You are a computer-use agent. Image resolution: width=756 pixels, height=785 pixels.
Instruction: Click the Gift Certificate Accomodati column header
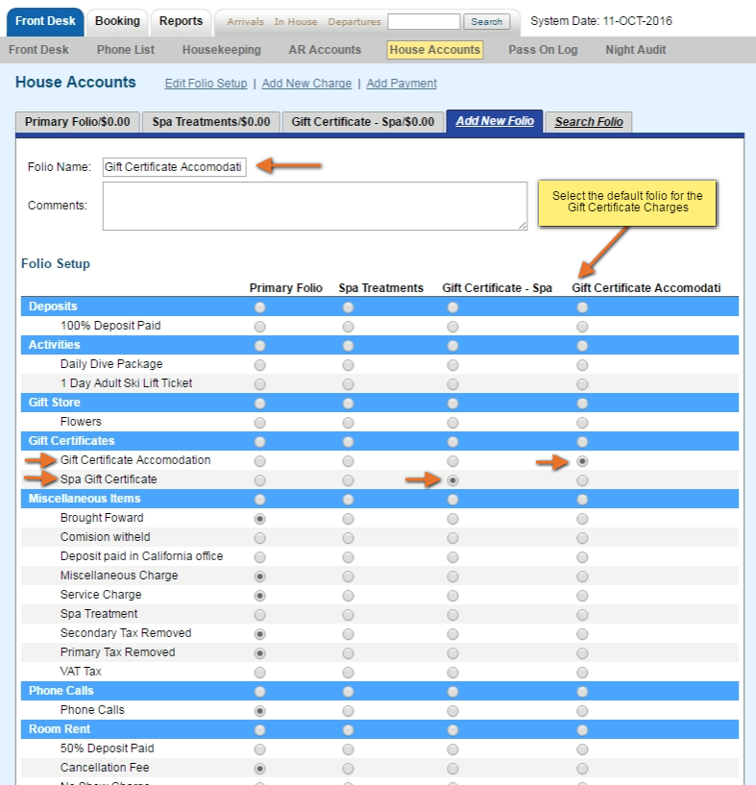[x=646, y=288]
